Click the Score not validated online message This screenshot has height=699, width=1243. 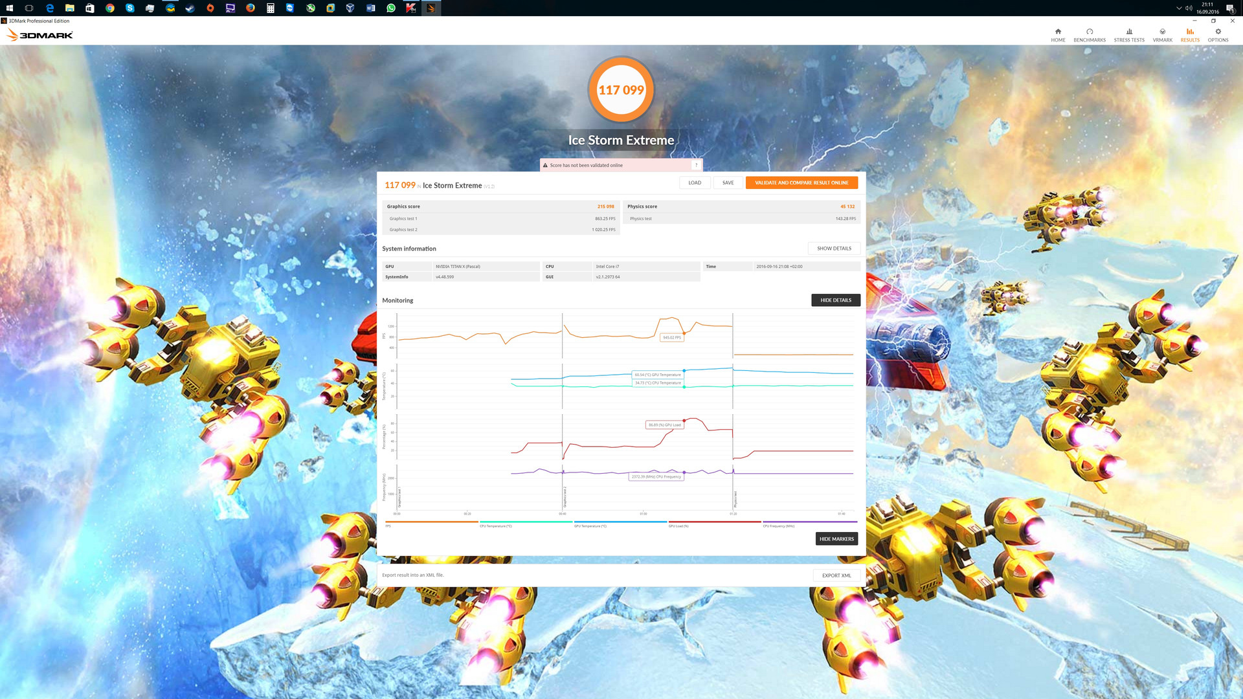coord(586,166)
